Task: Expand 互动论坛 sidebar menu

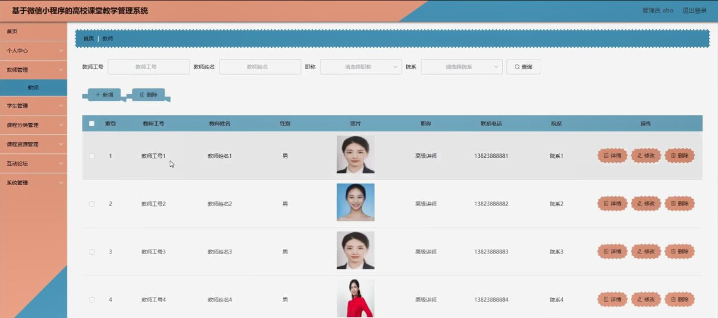Action: point(33,164)
